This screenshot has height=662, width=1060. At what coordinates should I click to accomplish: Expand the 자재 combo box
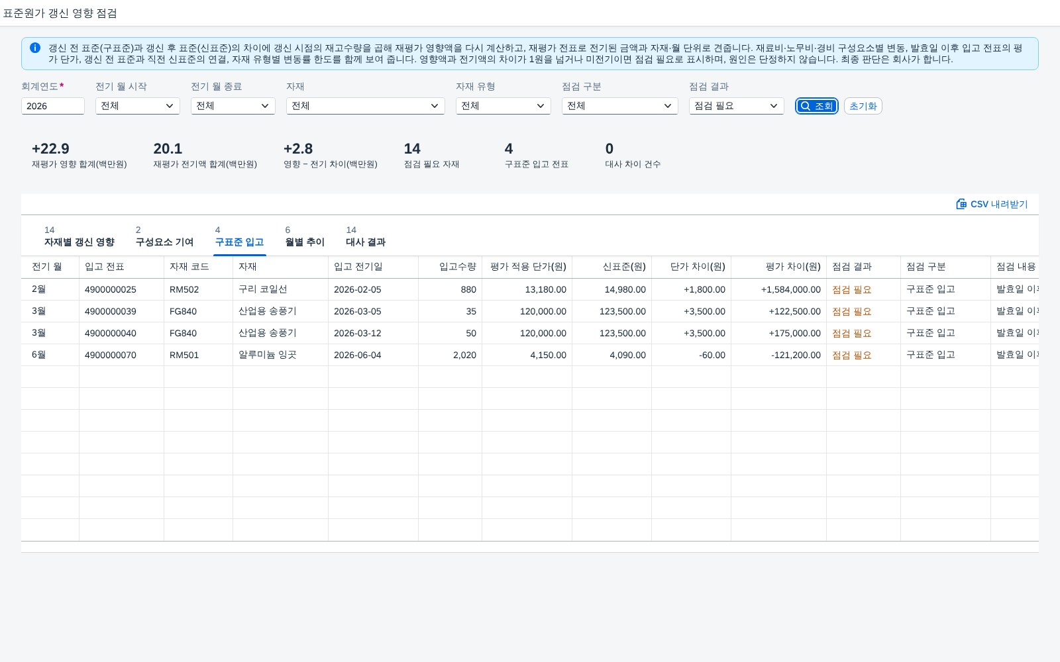click(366, 106)
